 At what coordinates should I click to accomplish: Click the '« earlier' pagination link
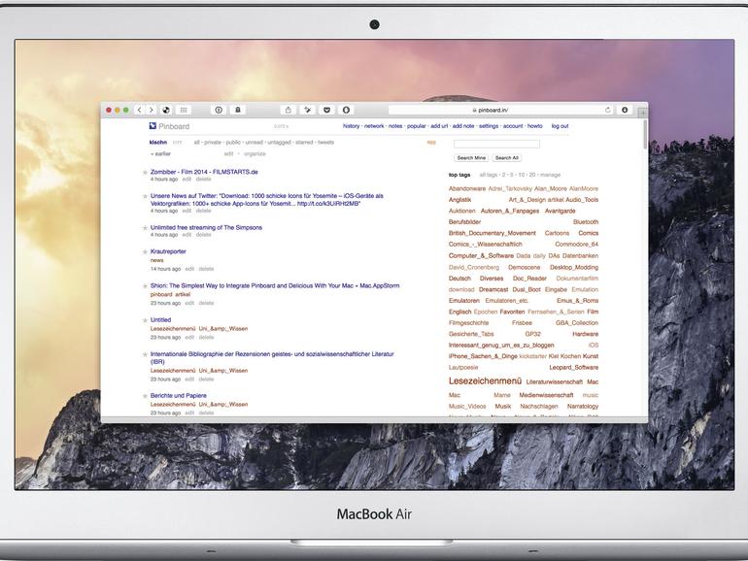click(160, 153)
